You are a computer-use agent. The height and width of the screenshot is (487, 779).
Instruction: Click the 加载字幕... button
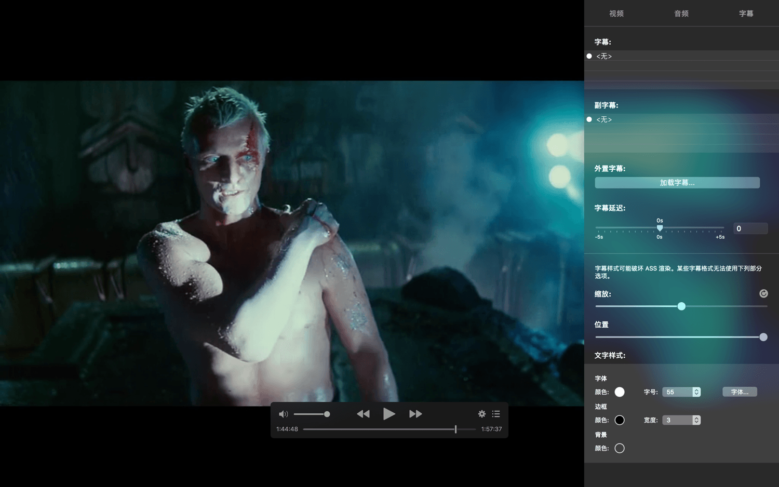pos(677,183)
